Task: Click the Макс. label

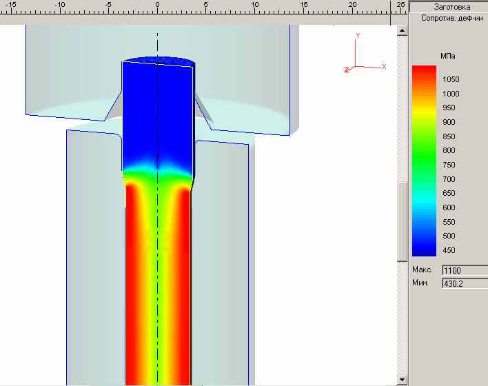Action: pos(423,270)
